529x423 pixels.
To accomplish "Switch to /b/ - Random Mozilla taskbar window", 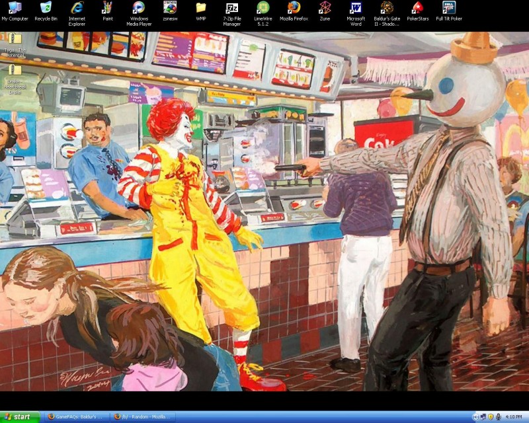I will pos(142,417).
